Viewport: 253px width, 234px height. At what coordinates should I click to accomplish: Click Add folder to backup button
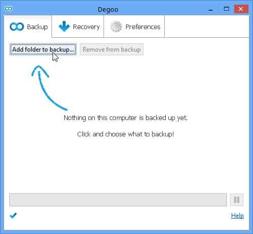click(x=43, y=50)
